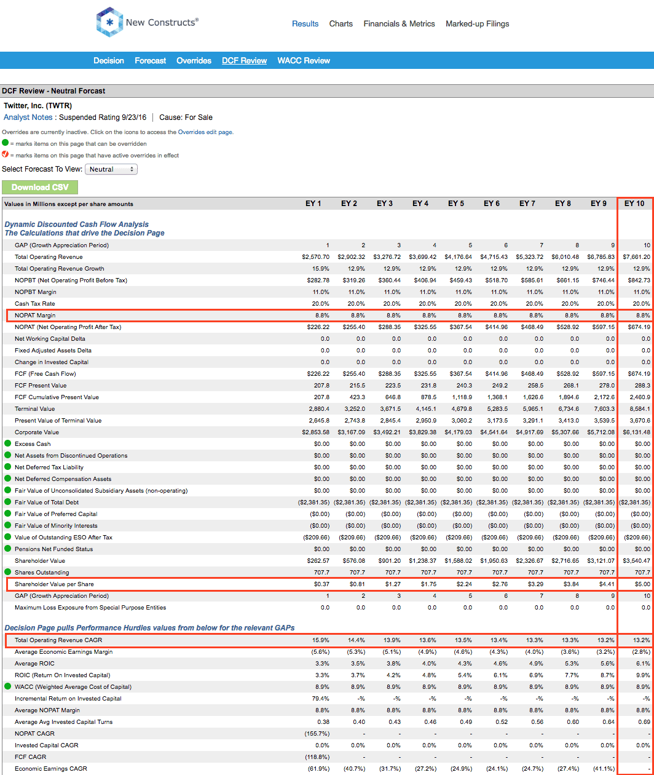Click the green legend dot for overridable items
Image resolution: width=654 pixels, height=775 pixels.
pos(6,143)
